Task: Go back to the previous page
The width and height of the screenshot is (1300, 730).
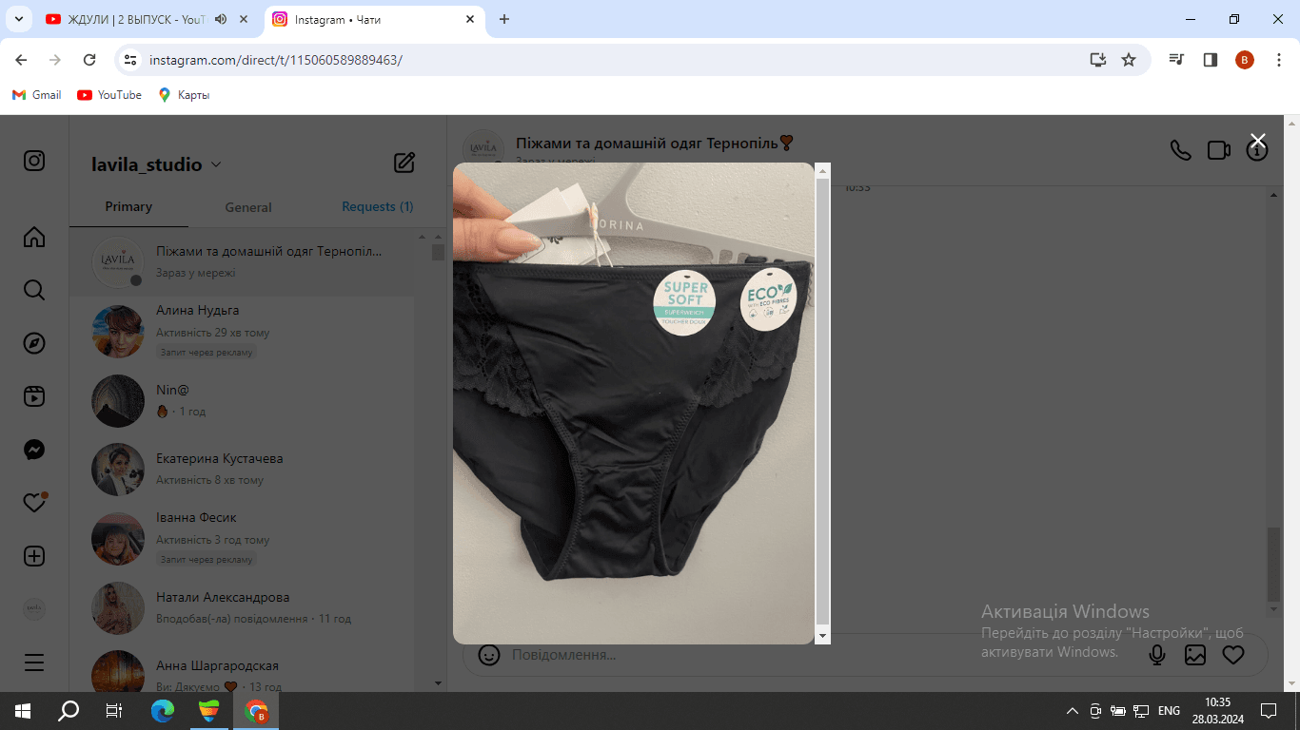Action: point(21,60)
